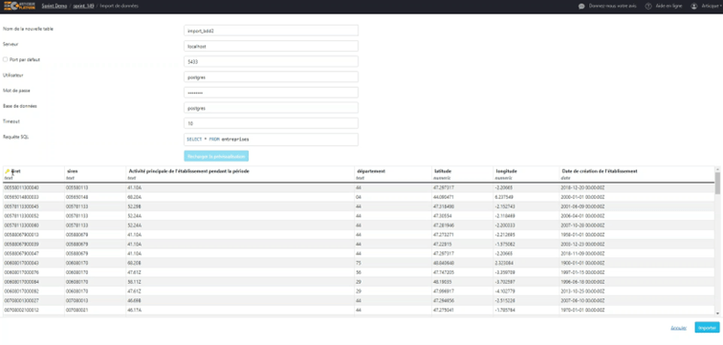Click the scrollbar down arrow of table
The image size is (723, 345).
pos(717,313)
